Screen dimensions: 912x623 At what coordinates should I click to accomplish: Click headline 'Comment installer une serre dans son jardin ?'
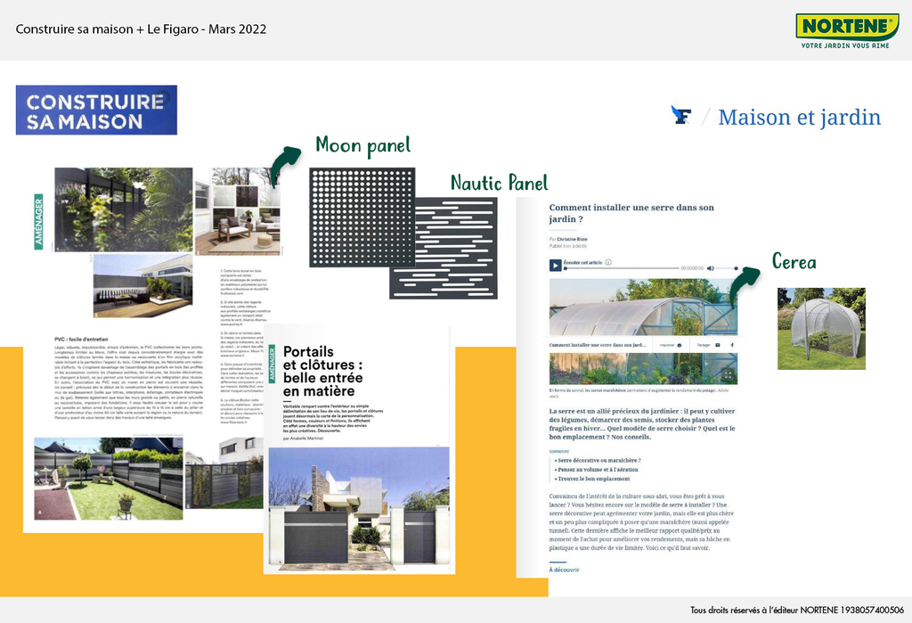[x=631, y=213]
